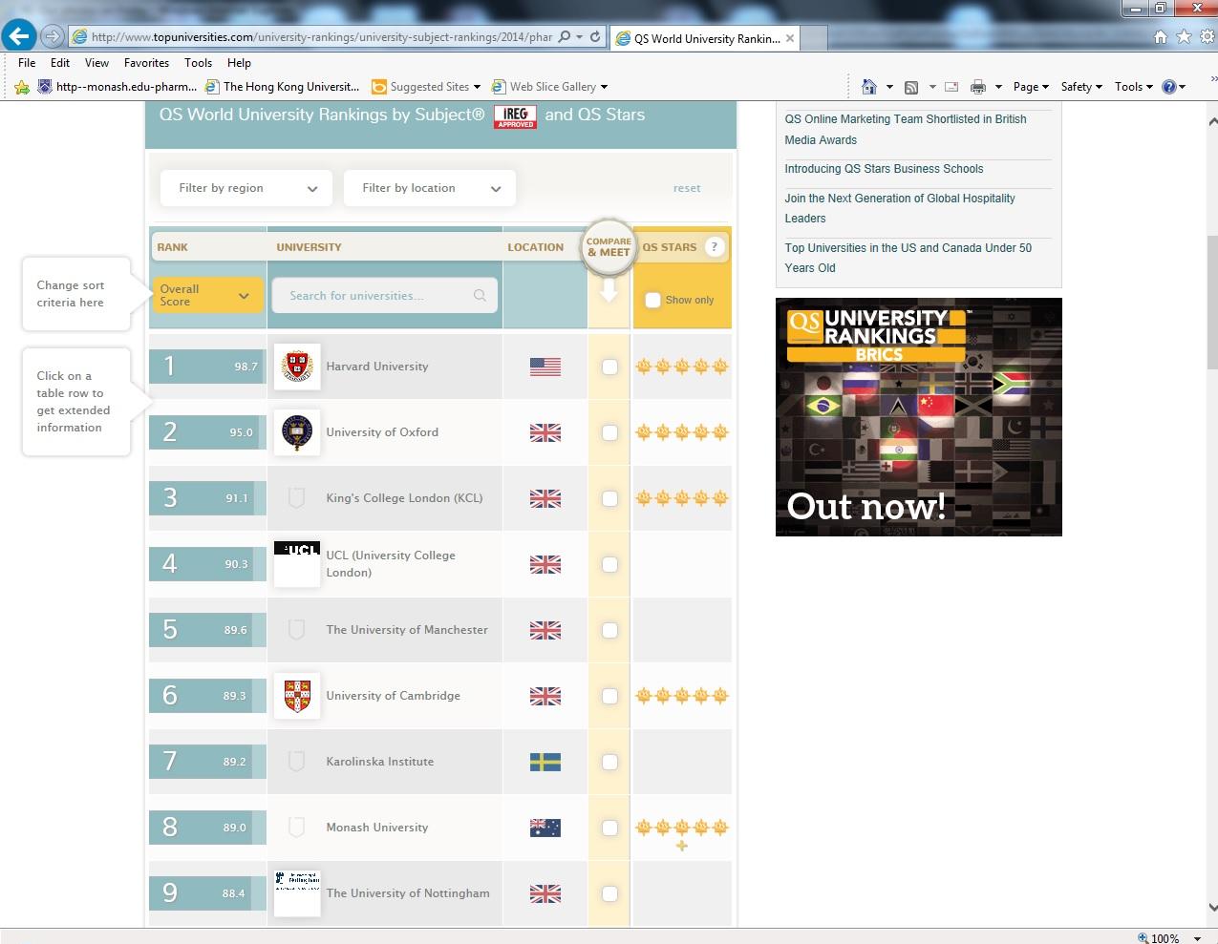Open the View menu

tap(96, 62)
